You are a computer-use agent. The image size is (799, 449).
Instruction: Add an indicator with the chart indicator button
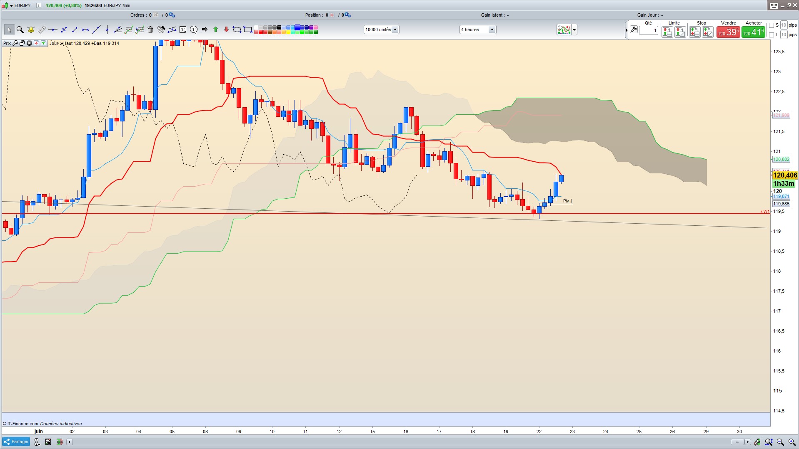click(x=564, y=30)
